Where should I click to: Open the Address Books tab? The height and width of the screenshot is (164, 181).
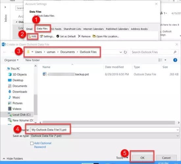pos(139,29)
